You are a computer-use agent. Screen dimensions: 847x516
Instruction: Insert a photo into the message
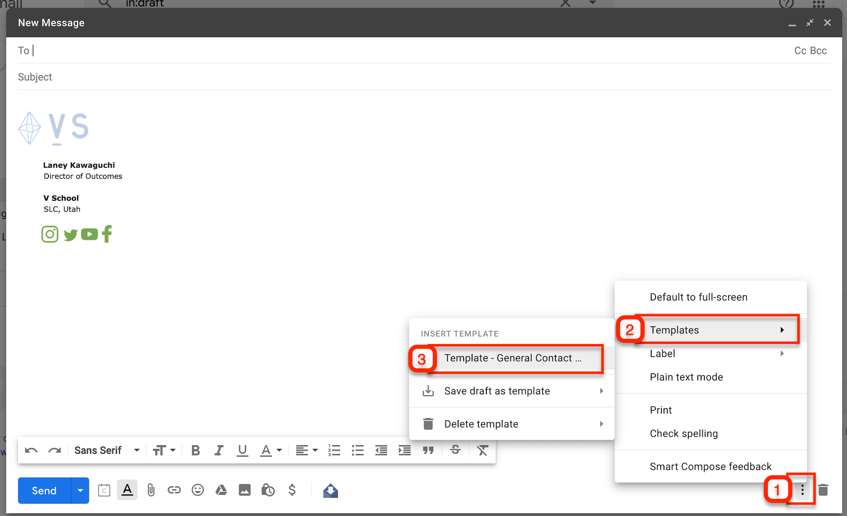(x=245, y=490)
